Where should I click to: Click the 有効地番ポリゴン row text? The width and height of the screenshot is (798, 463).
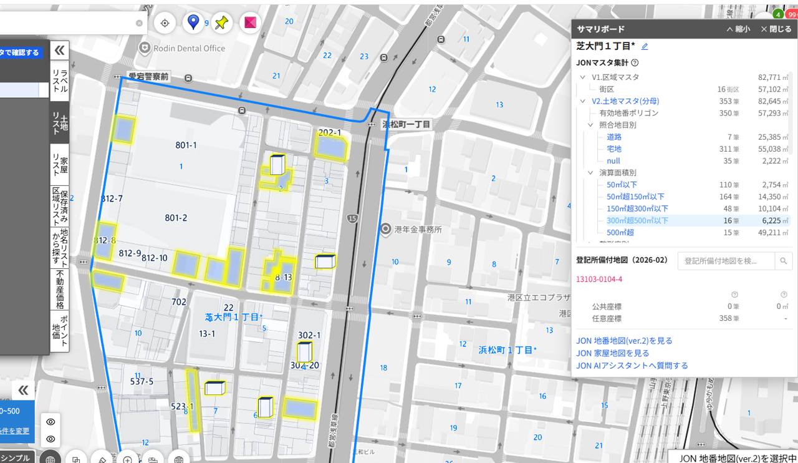628,113
